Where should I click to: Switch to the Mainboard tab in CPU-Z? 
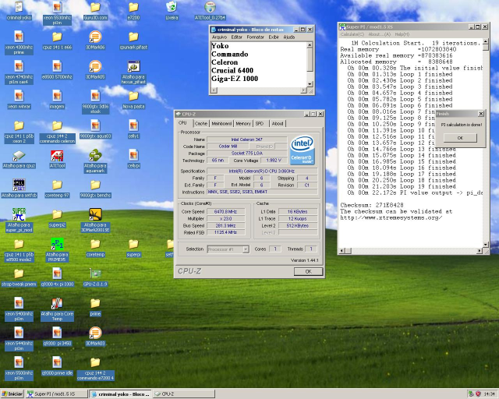point(221,123)
